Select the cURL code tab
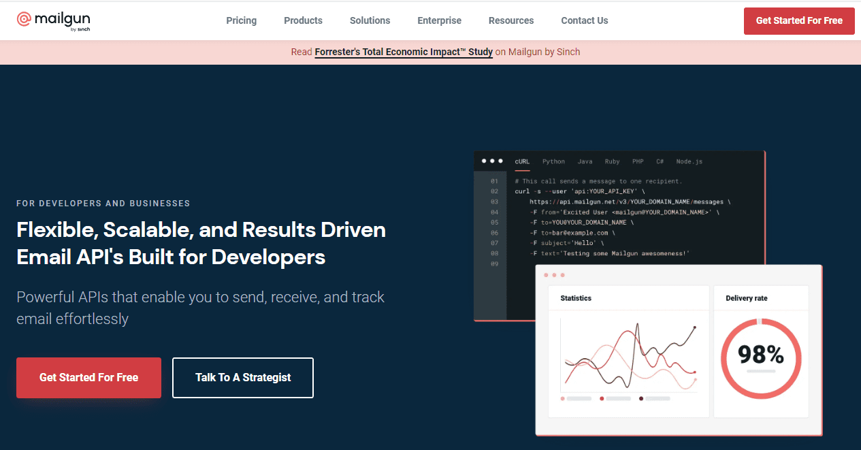Image resolution: width=861 pixels, height=450 pixels. point(522,161)
